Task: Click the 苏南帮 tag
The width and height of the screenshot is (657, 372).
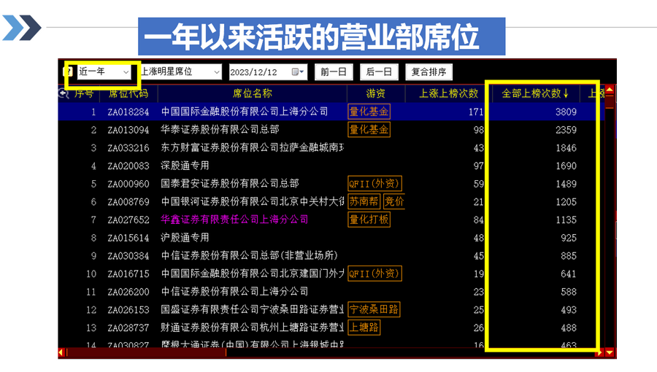Action: point(364,202)
